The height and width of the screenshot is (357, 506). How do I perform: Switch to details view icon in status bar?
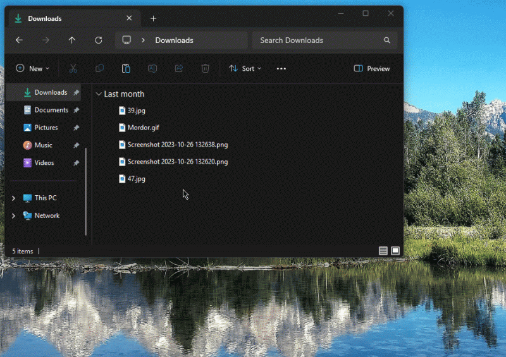coord(383,251)
